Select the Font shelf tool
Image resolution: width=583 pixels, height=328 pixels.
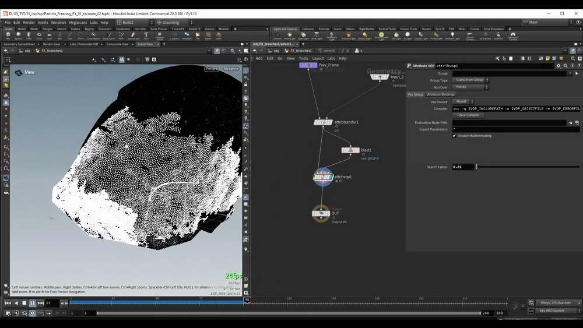coord(146,36)
